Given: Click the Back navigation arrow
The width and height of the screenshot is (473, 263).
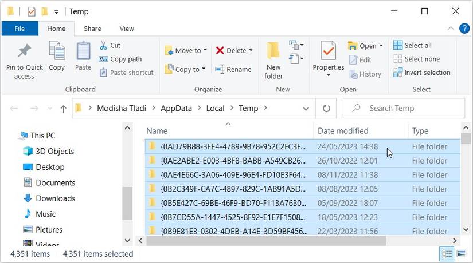Looking at the screenshot, I should 14,108.
